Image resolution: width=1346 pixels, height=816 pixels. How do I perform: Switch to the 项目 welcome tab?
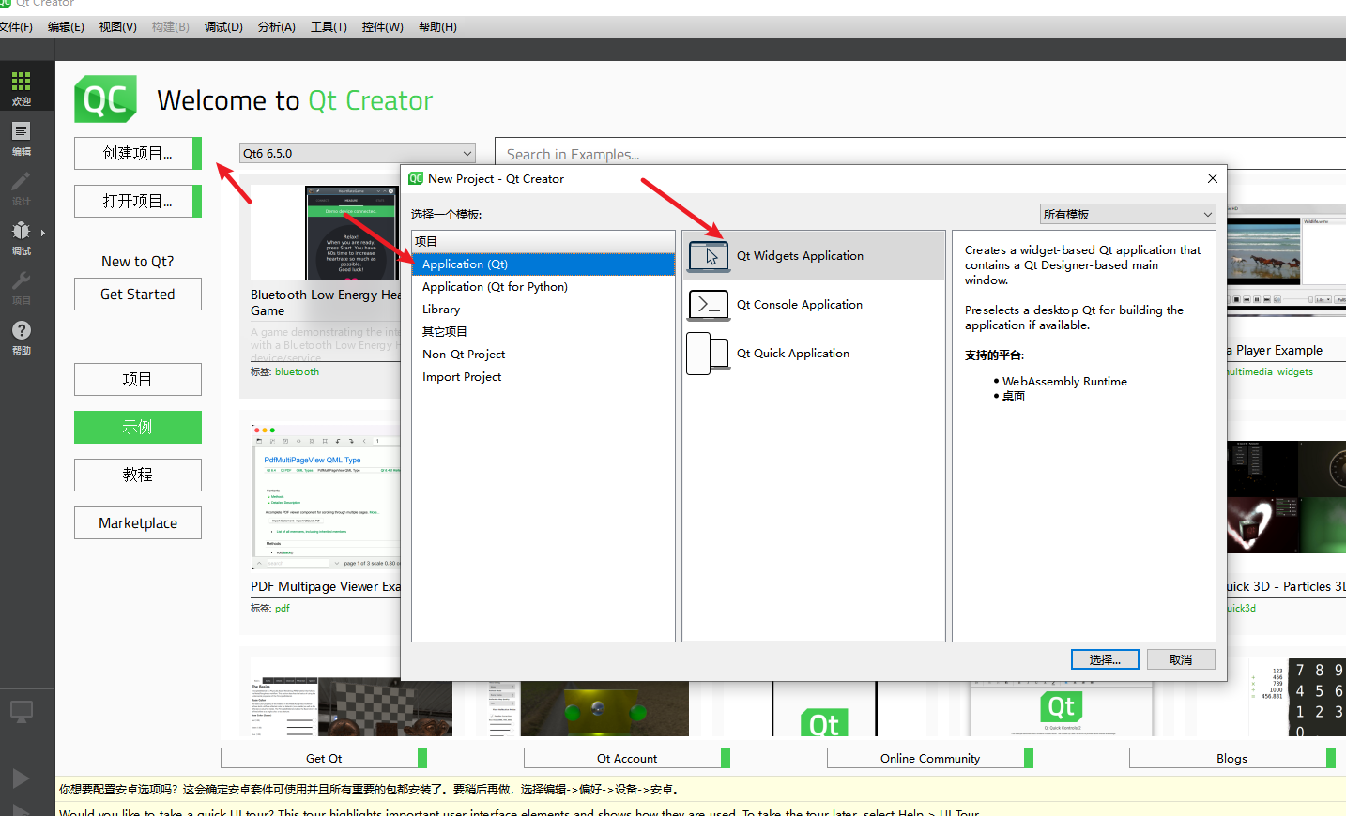click(138, 380)
